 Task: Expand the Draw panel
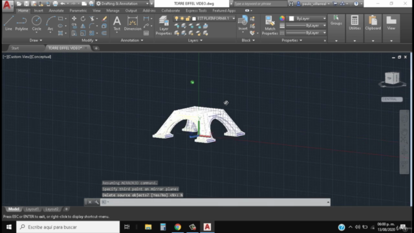click(x=36, y=40)
